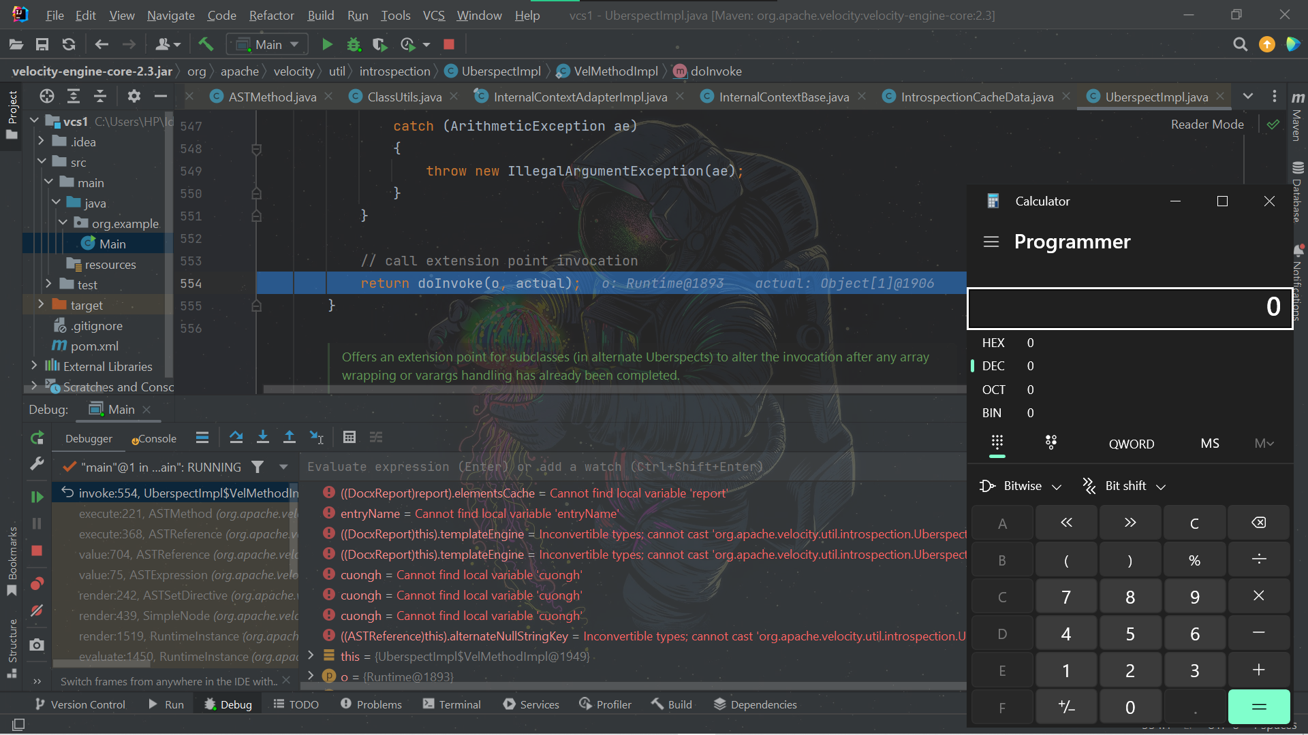Click the Save All toolbar icon
Image resolution: width=1308 pixels, height=735 pixels.
[x=42, y=45]
